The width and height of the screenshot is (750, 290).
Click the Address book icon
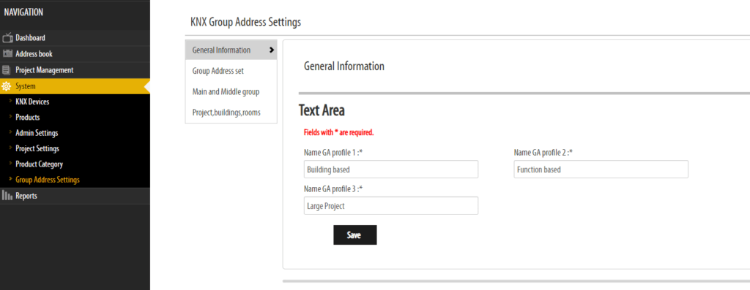tap(7, 54)
